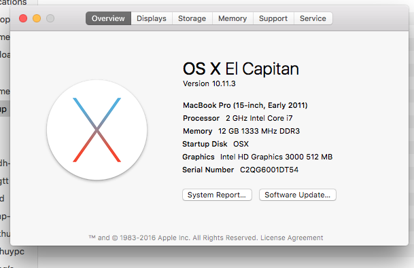
Task: Select the serial number C2QG6001DT54
Action: [x=269, y=170]
